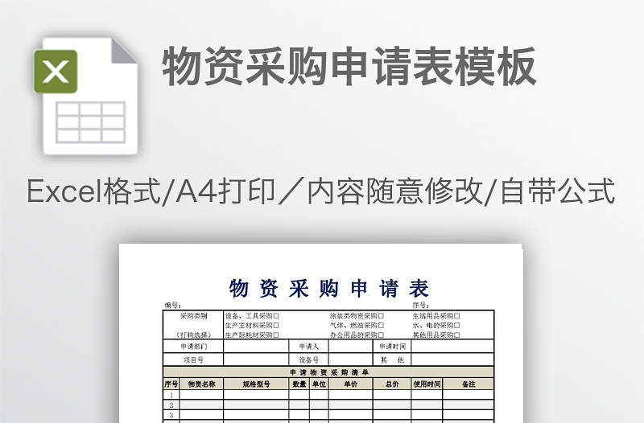Tick the 气体、燃油采购 checkbox
The width and height of the screenshot is (644, 423).
pos(381,326)
